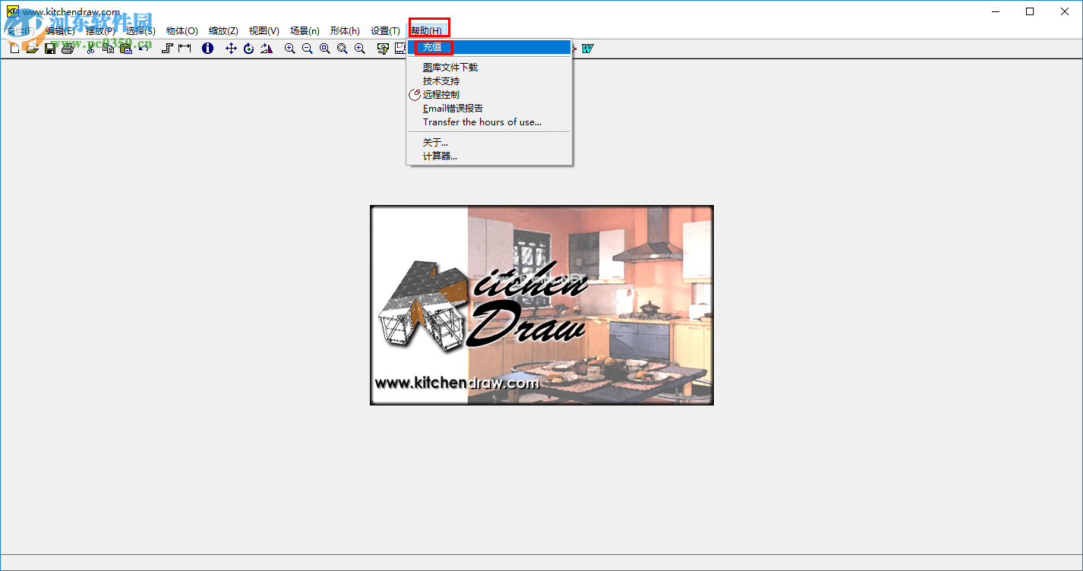Click the zoom window magnifier

324,49
